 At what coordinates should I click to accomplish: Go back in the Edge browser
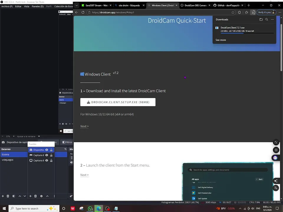(77, 12)
